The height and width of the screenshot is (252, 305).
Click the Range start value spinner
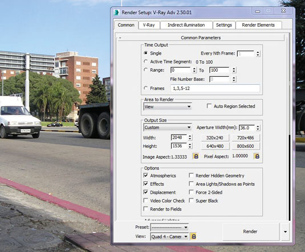point(194,70)
